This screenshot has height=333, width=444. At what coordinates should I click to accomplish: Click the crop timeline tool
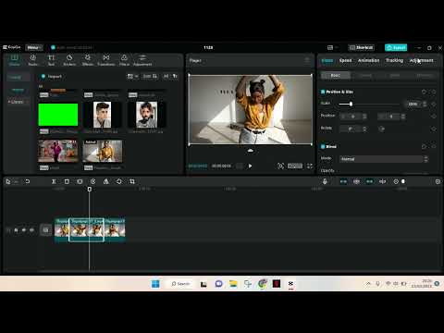tap(132, 181)
